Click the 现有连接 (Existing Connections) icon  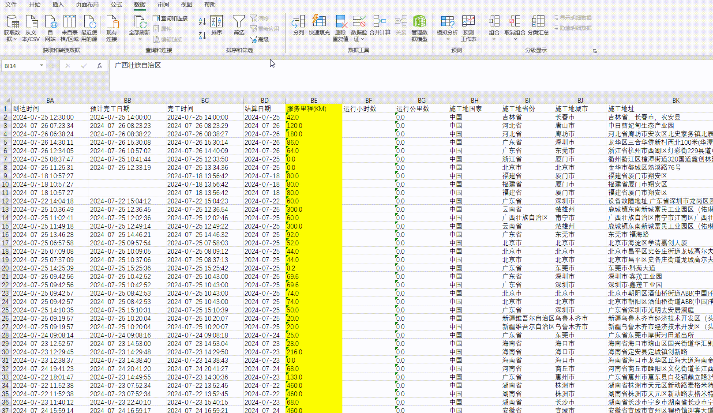point(112,28)
